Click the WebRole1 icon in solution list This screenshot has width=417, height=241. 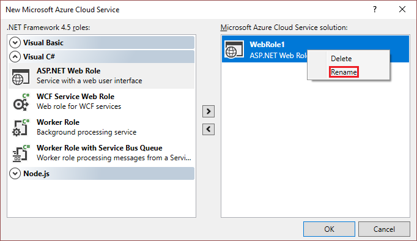(x=234, y=50)
